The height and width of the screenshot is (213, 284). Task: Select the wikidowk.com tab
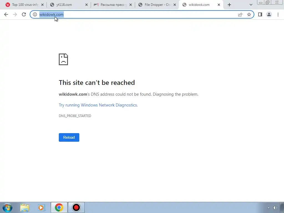coord(201,5)
